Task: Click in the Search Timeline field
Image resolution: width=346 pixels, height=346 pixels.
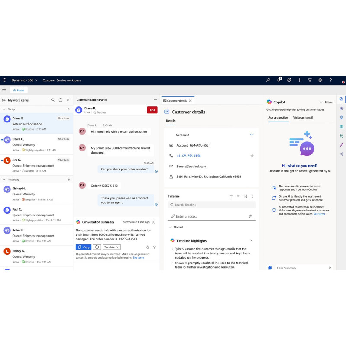Action: tap(211, 205)
